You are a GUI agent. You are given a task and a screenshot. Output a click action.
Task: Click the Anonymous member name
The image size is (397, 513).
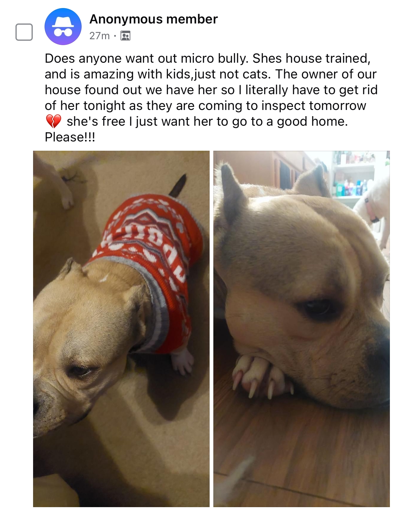coord(153,19)
